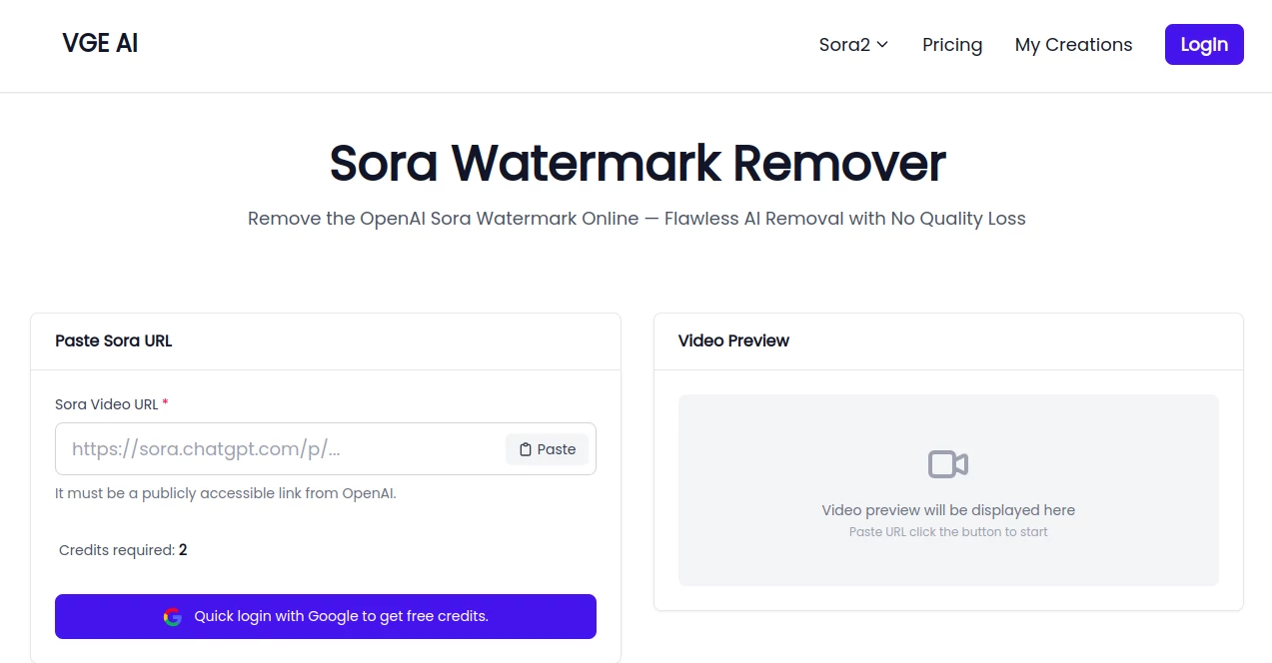
Task: Click the chevron arrow beside Sora2
Action: (881, 44)
